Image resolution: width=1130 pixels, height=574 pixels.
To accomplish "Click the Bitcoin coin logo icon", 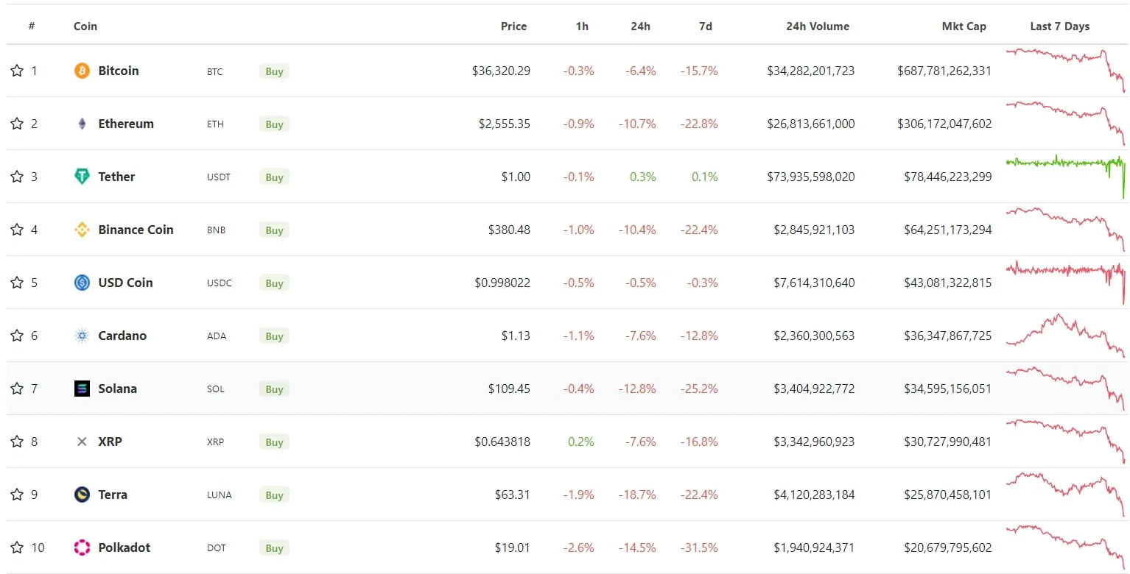I will tap(82, 71).
